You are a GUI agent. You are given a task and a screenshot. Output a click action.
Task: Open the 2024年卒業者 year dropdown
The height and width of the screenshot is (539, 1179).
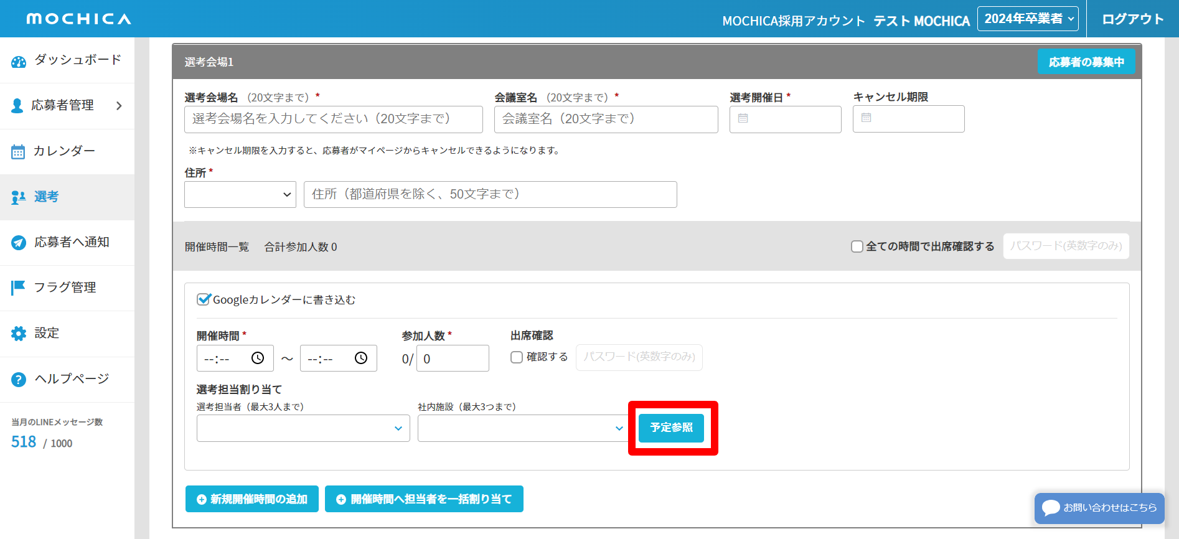pos(1028,19)
